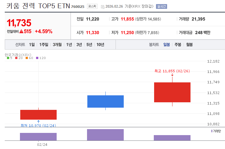Image resolution: width=225 pixels, height=149 pixels.
Task: Click the calendar icon beside 2026.02.26
Action: (x=103, y=7)
